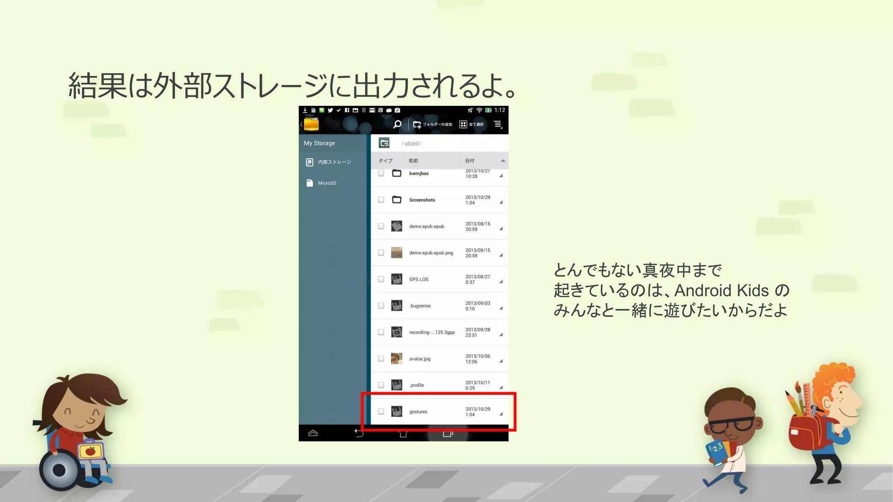Tap the .profile file icon

coord(397,385)
